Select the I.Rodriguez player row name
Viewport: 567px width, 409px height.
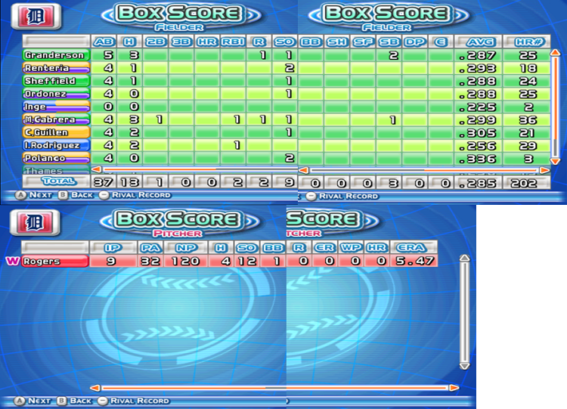56,145
